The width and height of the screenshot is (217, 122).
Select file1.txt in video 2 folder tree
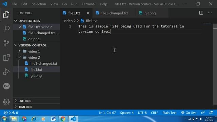point(37,69)
